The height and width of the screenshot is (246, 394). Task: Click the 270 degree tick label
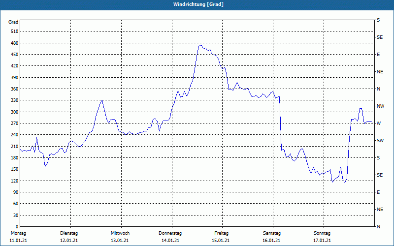[x=15, y=123]
